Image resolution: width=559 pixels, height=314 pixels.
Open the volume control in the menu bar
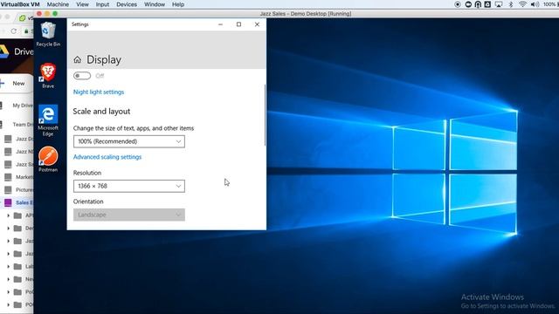point(535,4)
